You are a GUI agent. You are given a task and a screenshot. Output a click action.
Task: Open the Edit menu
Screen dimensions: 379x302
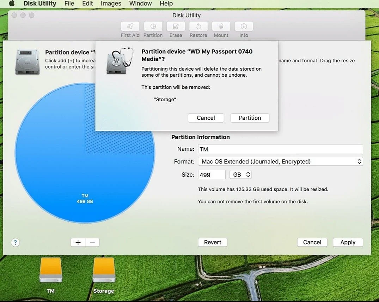point(87,4)
